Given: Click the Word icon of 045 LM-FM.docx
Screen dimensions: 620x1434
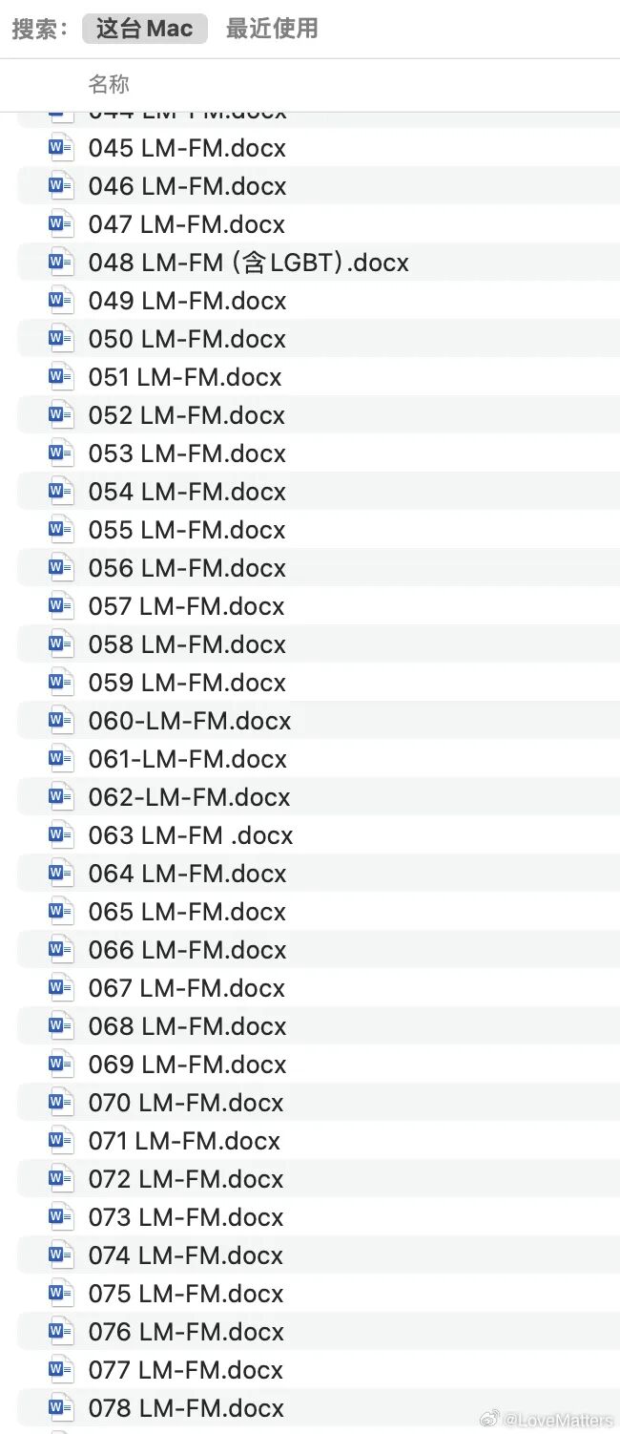Looking at the screenshot, I should 61,148.
